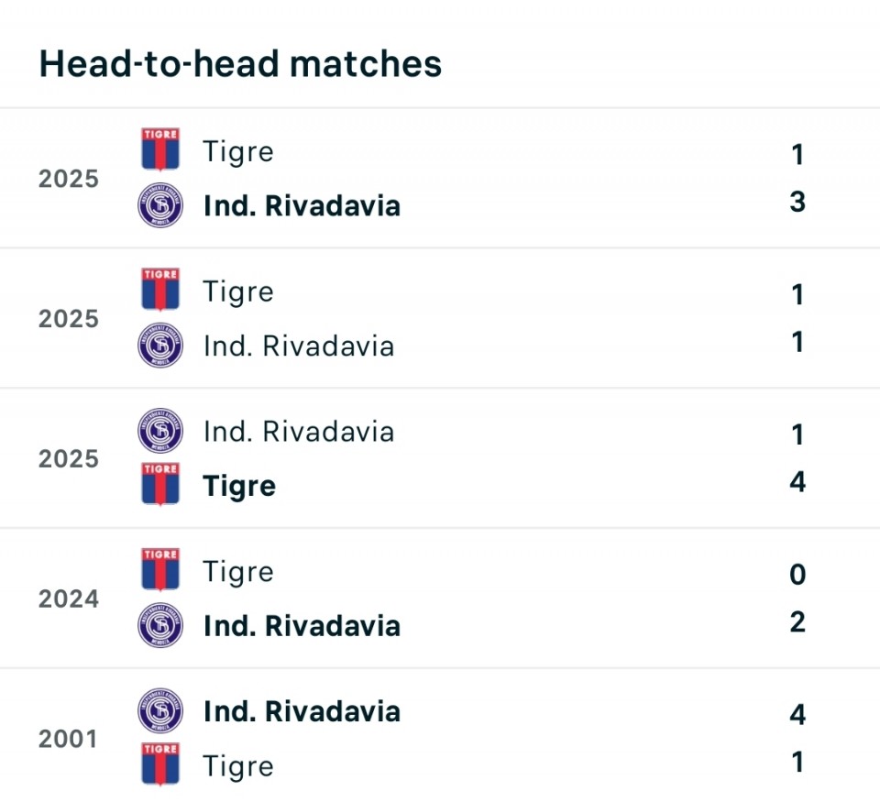
Task: Tap Ind. Rivadavia's crest in its 3-1 win
Action: [160, 205]
